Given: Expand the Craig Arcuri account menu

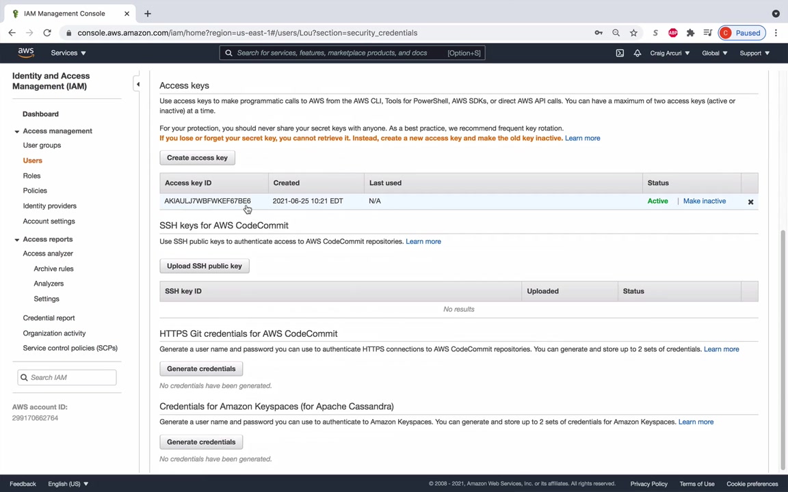Looking at the screenshot, I should (x=670, y=53).
